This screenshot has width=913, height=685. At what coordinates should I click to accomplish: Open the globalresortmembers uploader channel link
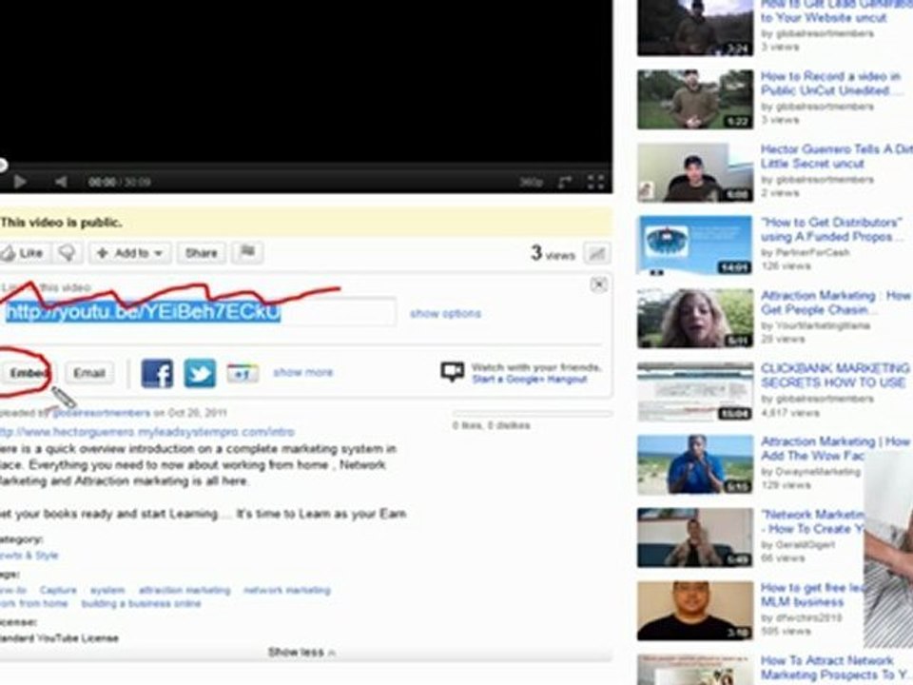pyautogui.click(x=102, y=413)
